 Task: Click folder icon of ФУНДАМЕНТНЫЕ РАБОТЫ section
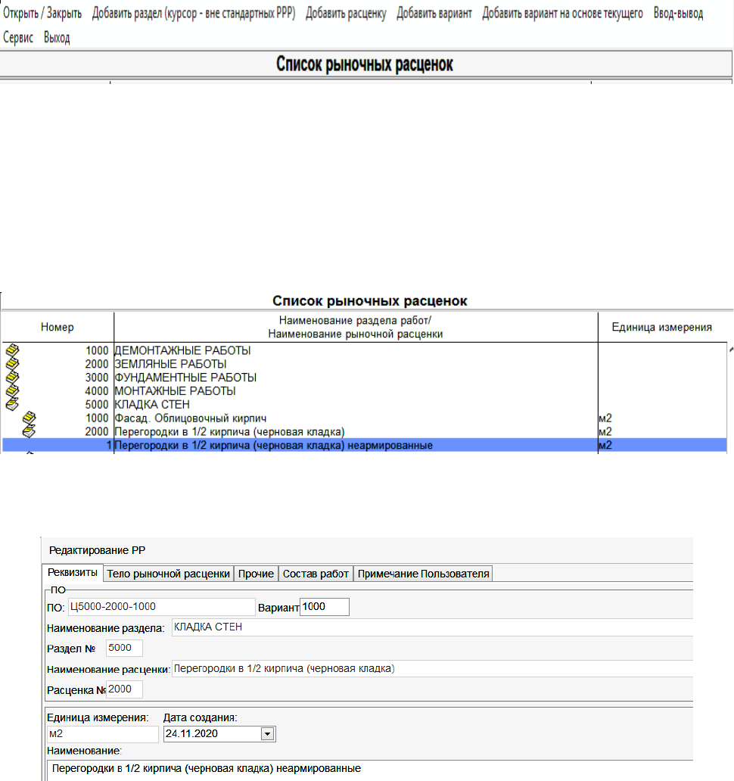tap(12, 377)
